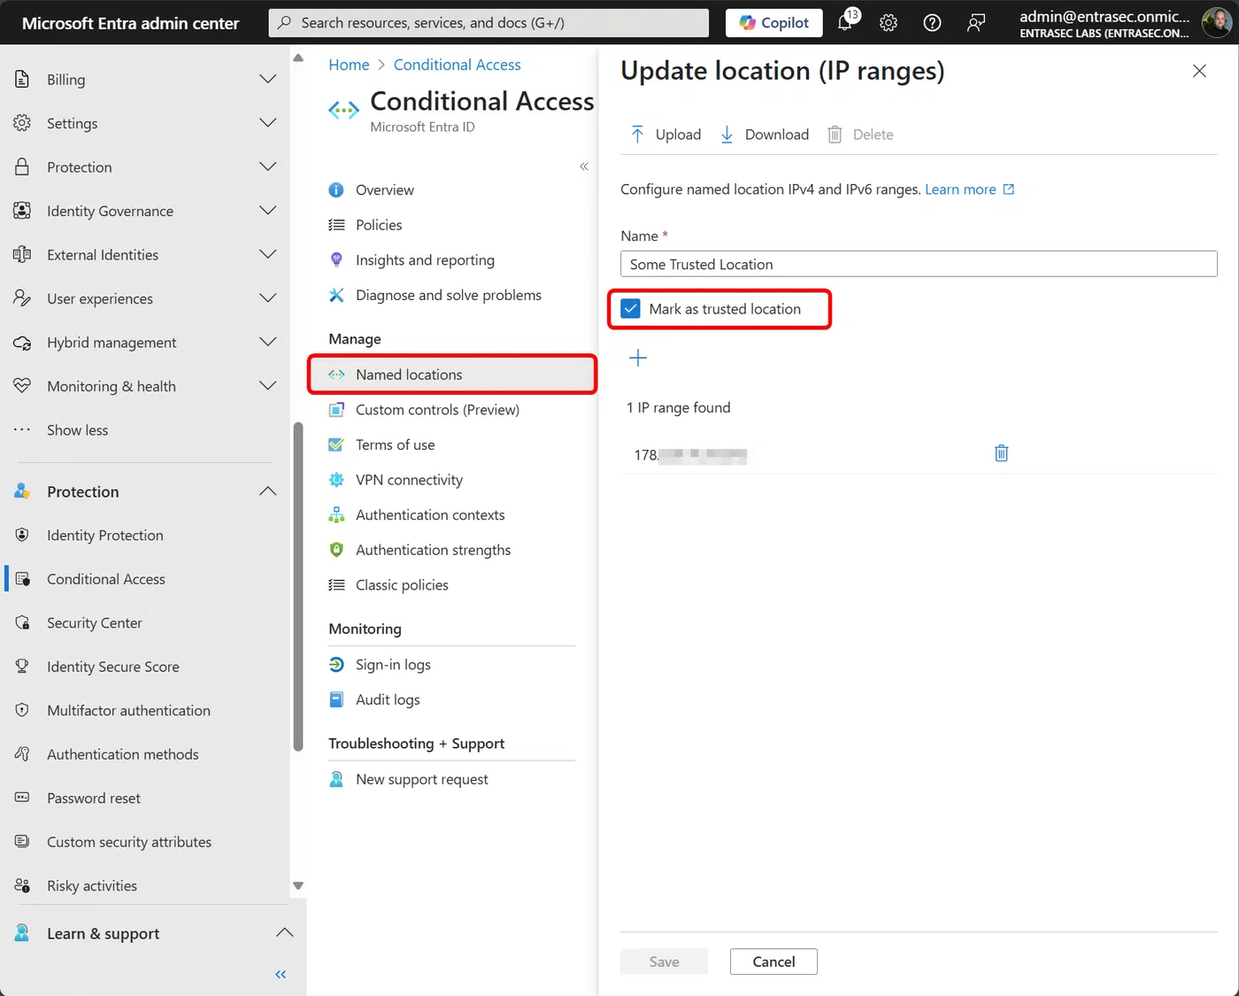Click the admin account avatar
The width and height of the screenshot is (1239, 996).
pos(1217,23)
